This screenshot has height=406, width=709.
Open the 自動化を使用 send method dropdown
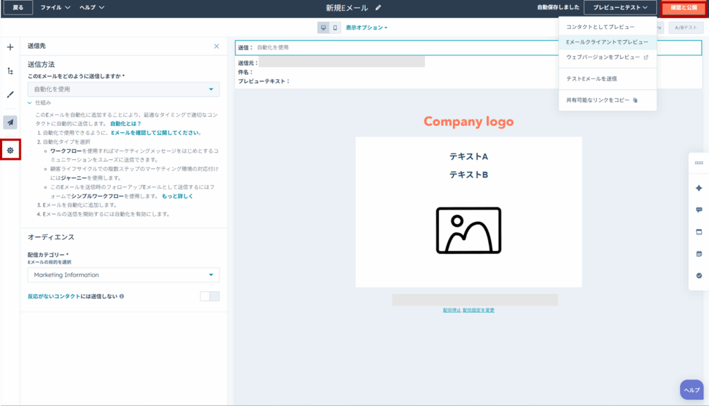123,89
